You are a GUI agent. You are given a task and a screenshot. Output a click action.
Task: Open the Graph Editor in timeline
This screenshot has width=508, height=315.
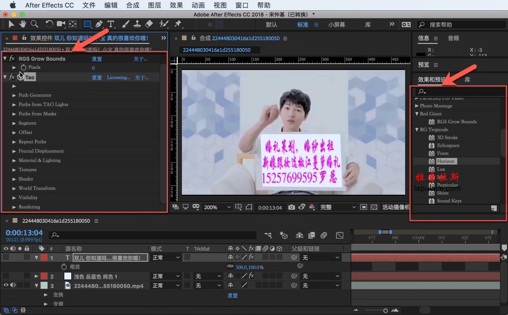click(340, 235)
